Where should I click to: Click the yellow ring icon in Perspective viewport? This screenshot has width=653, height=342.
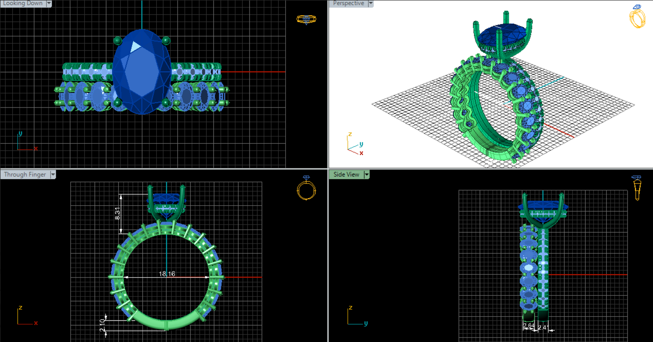click(x=637, y=17)
